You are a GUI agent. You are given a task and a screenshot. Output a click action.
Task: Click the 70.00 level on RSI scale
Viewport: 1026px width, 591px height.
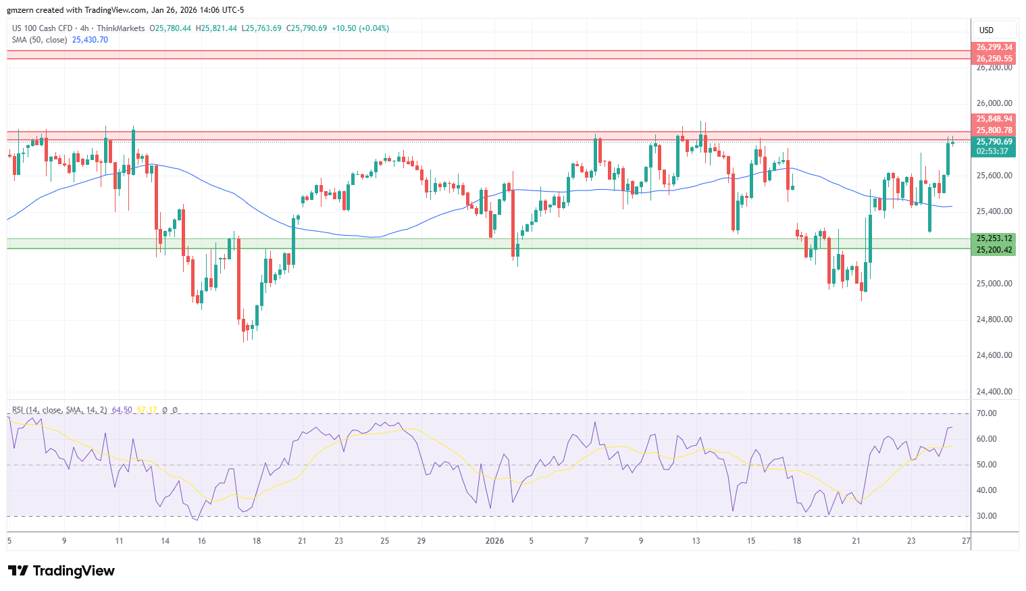[987, 413]
